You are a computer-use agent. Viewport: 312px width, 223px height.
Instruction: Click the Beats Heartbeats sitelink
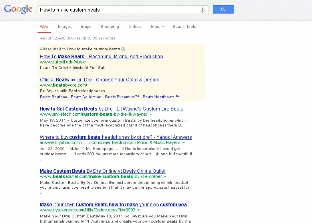pyautogui.click(x=161, y=97)
